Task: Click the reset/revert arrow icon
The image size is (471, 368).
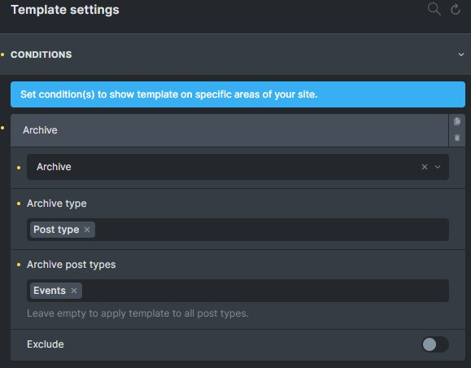Action: tap(456, 9)
